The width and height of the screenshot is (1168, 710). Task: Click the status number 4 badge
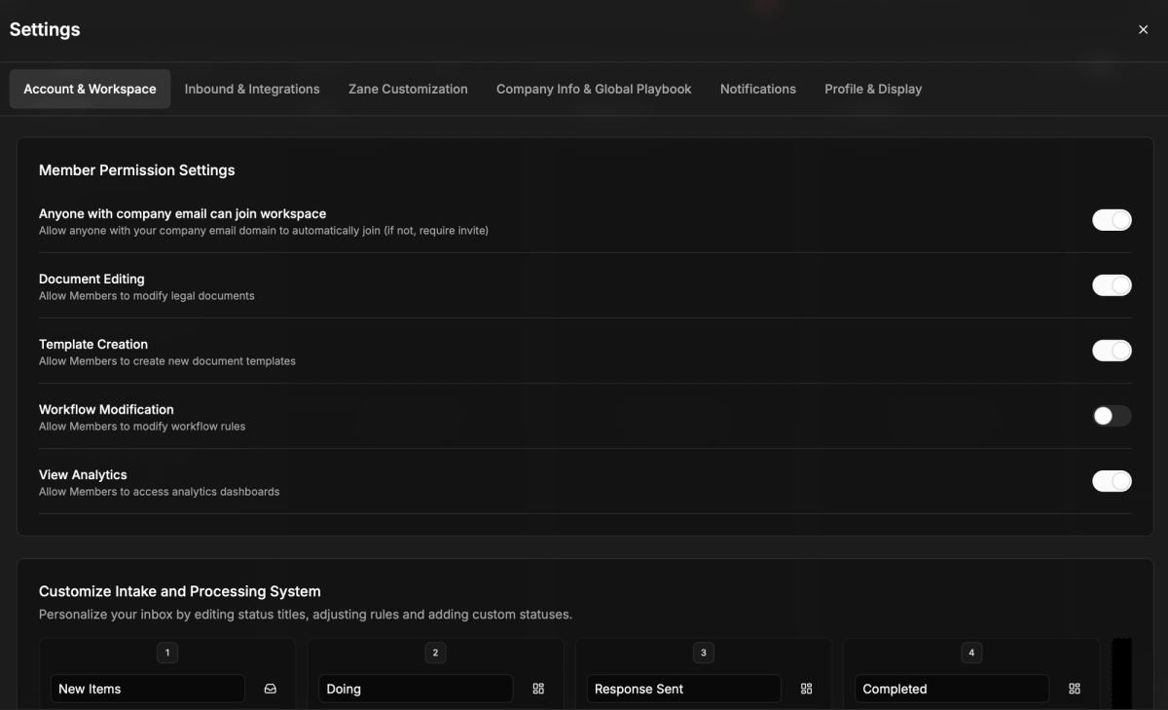(x=971, y=653)
